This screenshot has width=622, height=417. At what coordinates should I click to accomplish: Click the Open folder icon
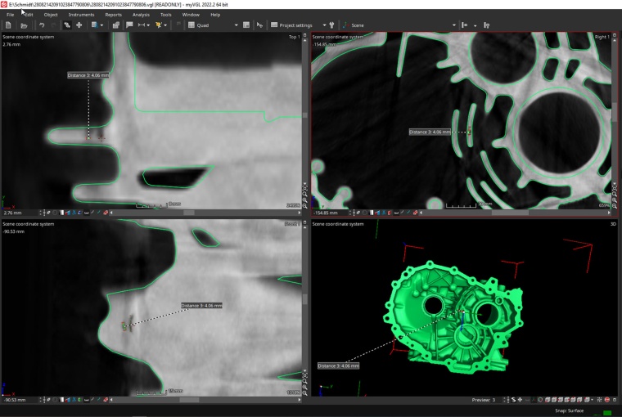[24, 25]
